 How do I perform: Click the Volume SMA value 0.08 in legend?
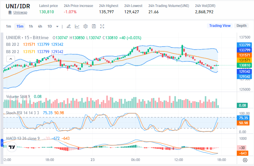coord(38,97)
